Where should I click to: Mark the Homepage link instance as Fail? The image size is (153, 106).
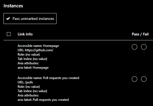pos(144,47)
